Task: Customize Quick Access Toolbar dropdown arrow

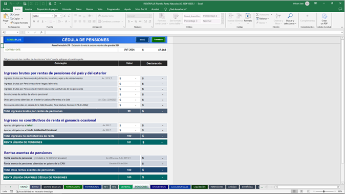Action: [x=60, y=4]
